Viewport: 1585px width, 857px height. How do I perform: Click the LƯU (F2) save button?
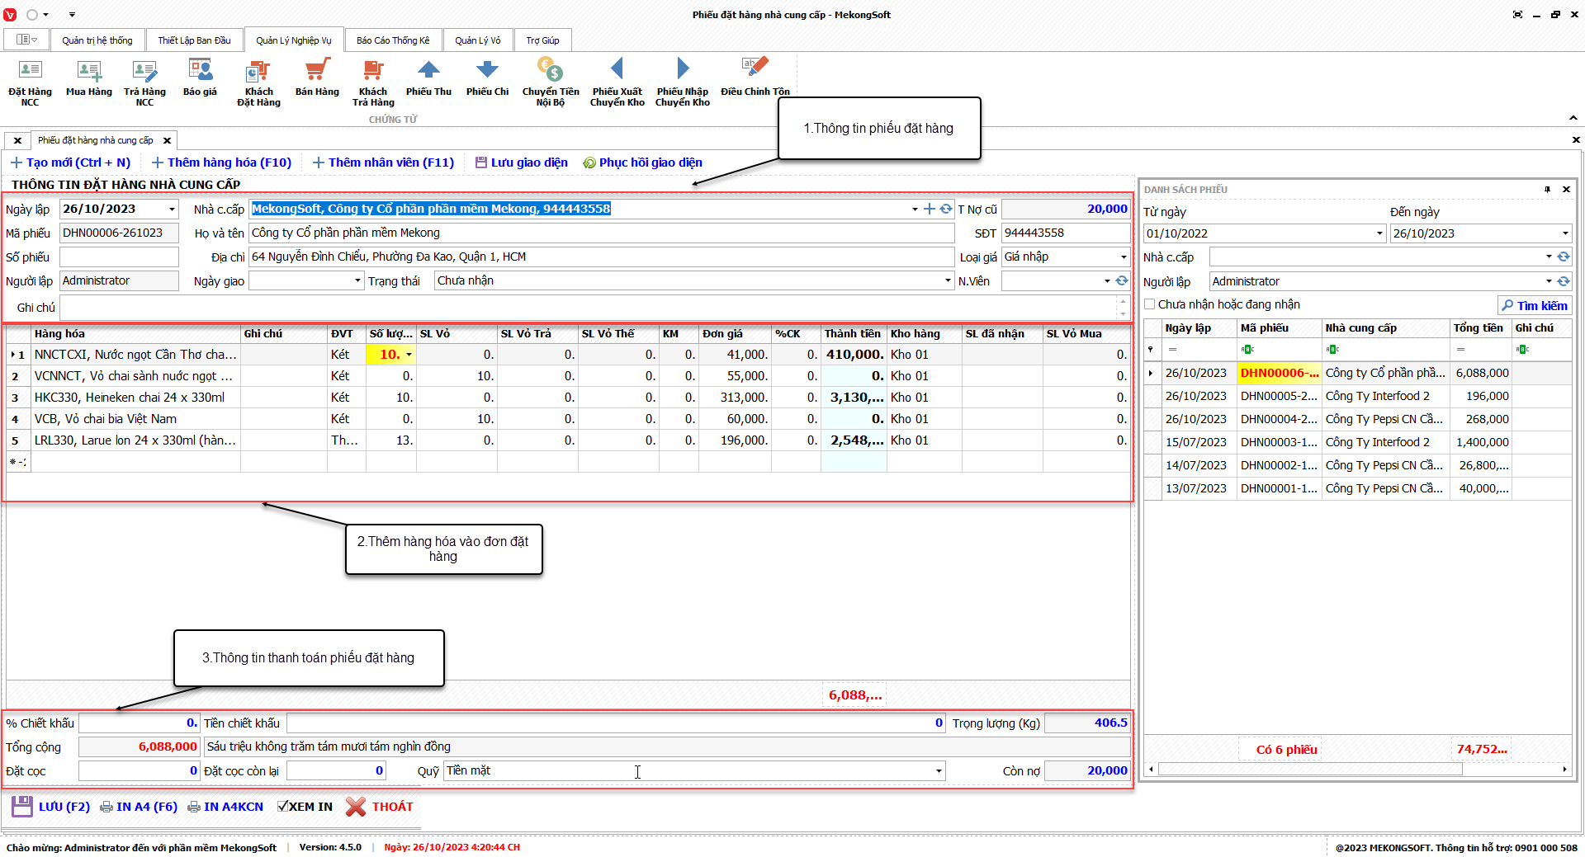51,807
